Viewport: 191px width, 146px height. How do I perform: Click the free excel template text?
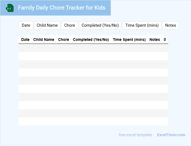(x=136, y=135)
